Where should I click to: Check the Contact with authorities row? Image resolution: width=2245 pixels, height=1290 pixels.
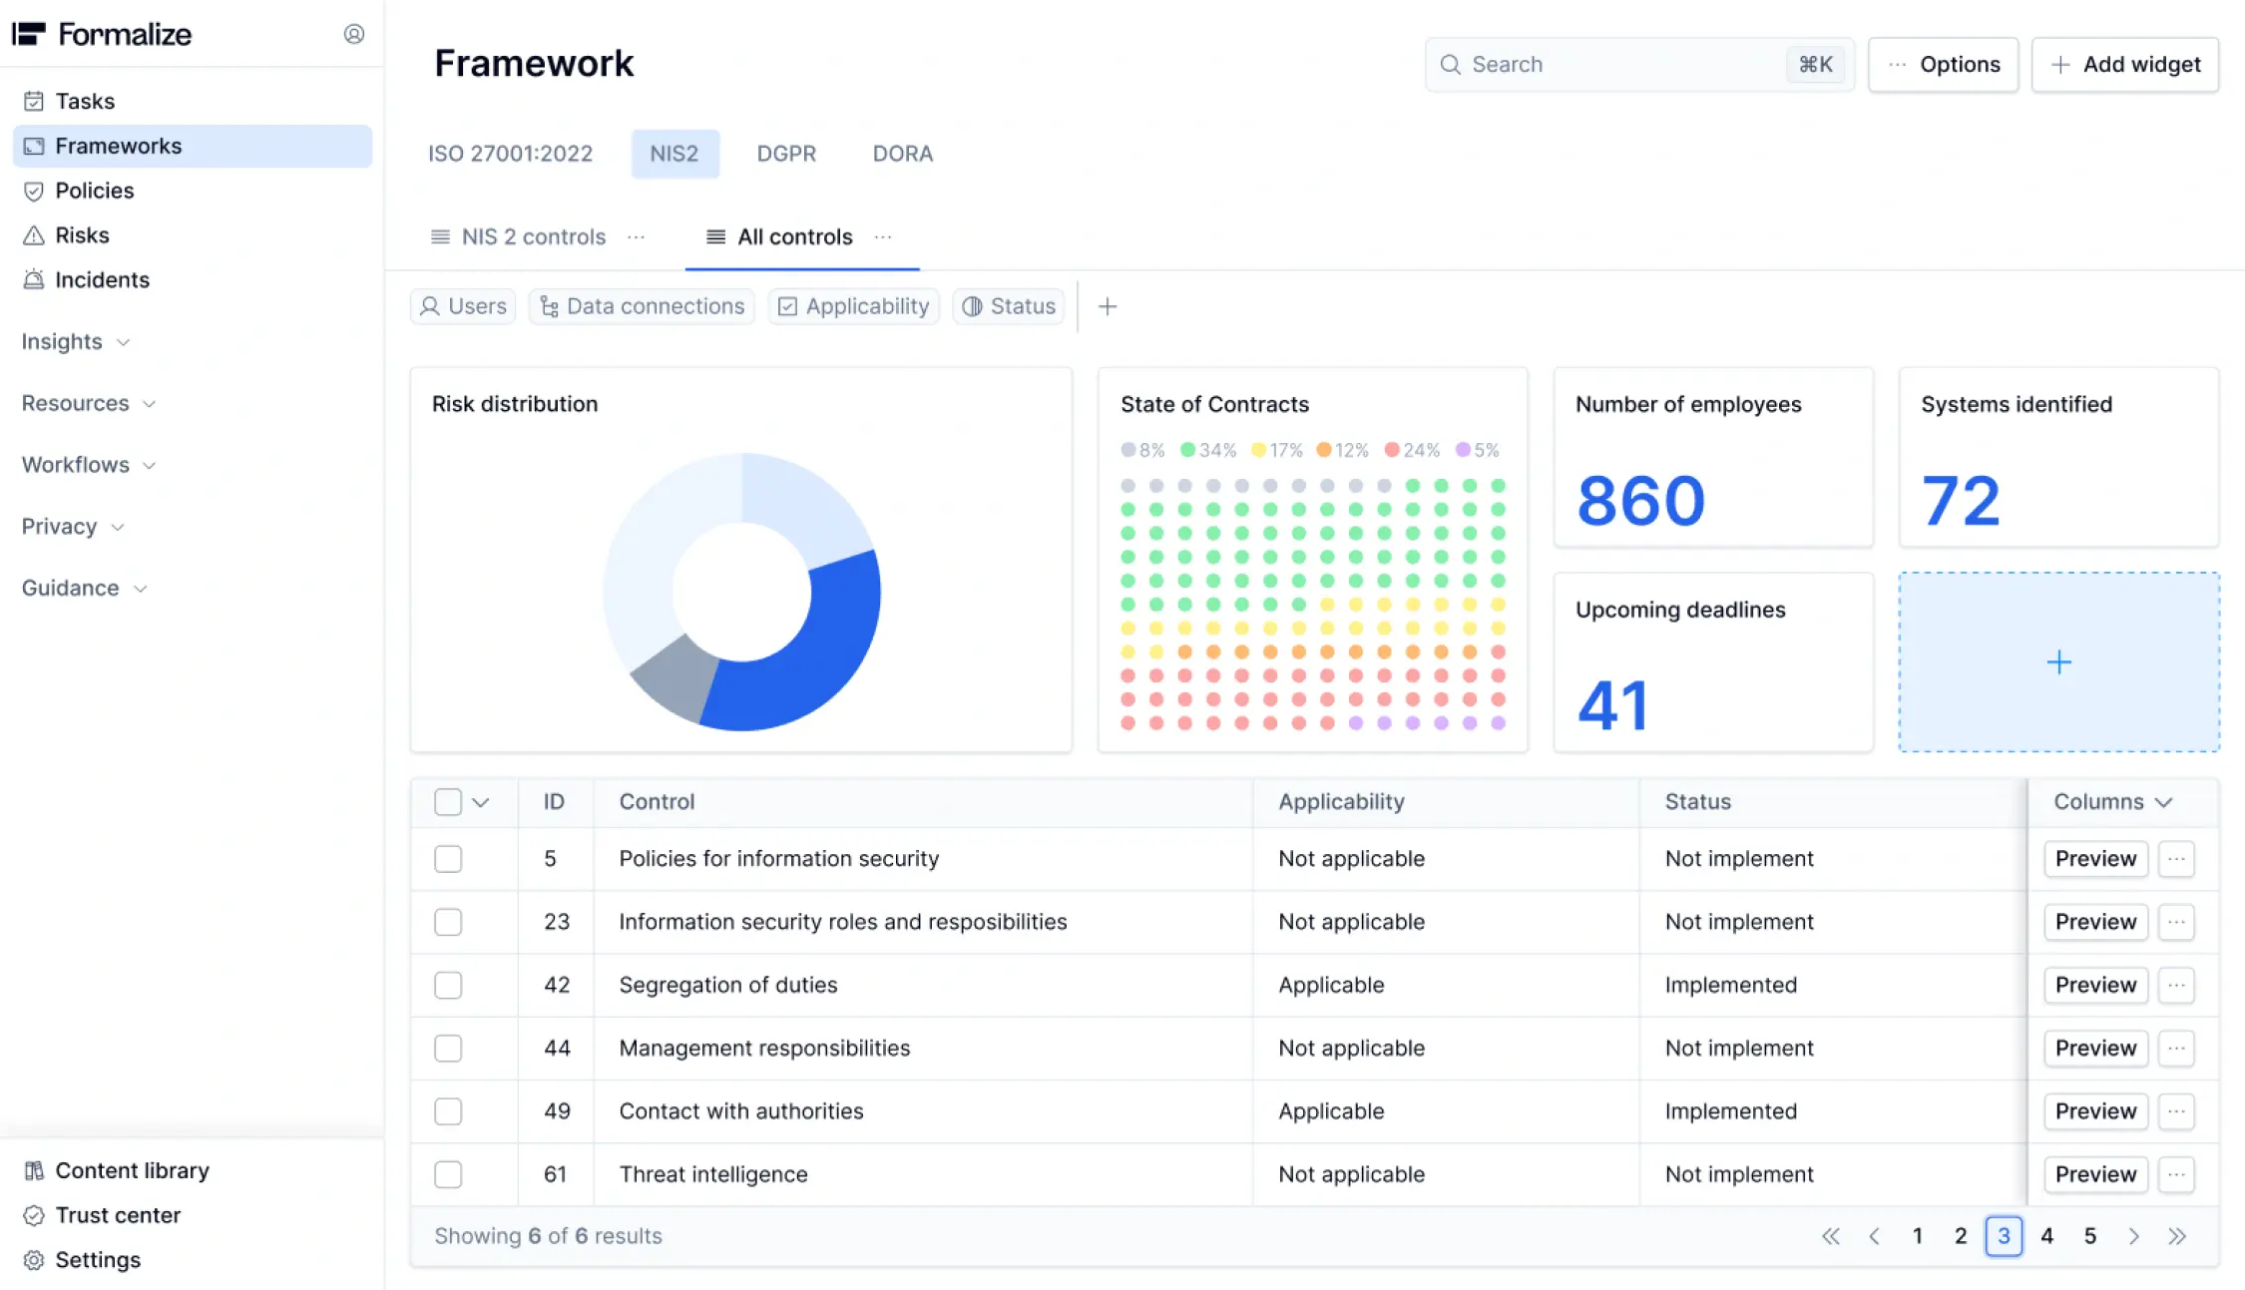448,1111
